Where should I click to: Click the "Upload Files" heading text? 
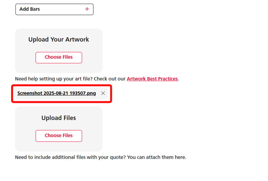(x=59, y=118)
